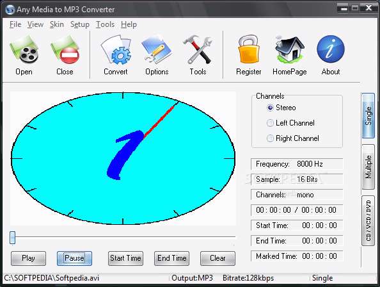This screenshot has width=380, height=287.
Task: Click the Register padlock icon
Action: (x=248, y=49)
